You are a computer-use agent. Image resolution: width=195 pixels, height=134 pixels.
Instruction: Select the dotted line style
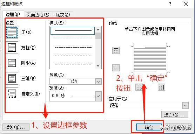pos(73,39)
